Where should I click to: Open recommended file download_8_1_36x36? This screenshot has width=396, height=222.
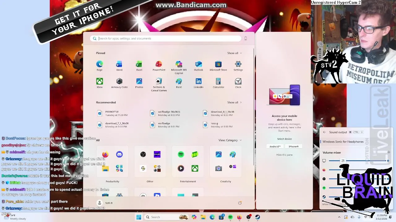coord(218,113)
